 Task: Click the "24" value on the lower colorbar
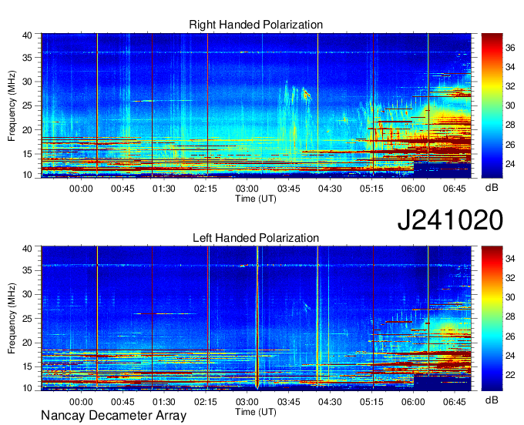click(x=510, y=356)
